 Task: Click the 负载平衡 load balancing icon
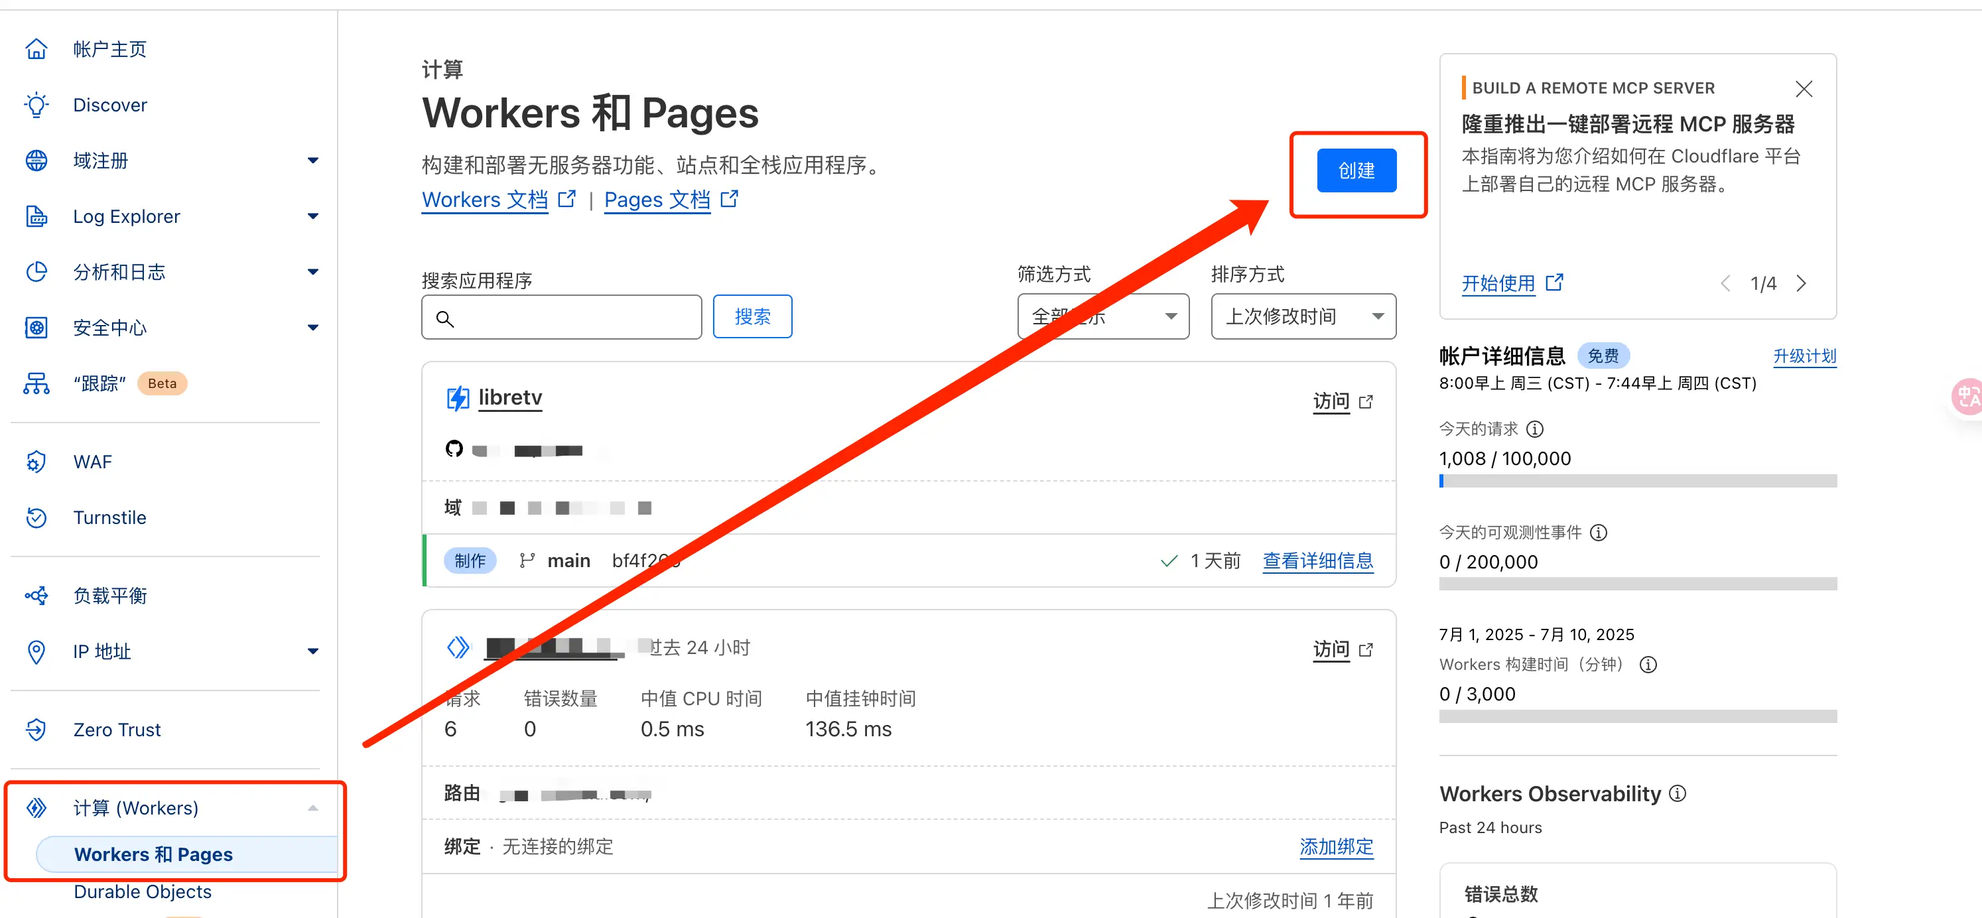point(36,596)
